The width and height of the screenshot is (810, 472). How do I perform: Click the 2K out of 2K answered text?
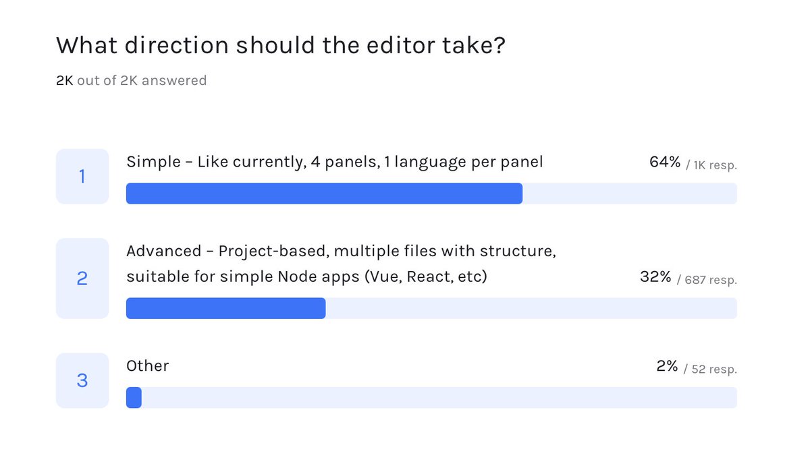coord(131,80)
